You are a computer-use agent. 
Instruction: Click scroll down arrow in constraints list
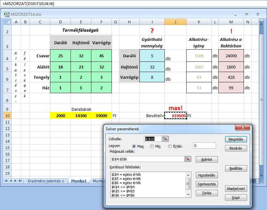[x=188, y=194]
